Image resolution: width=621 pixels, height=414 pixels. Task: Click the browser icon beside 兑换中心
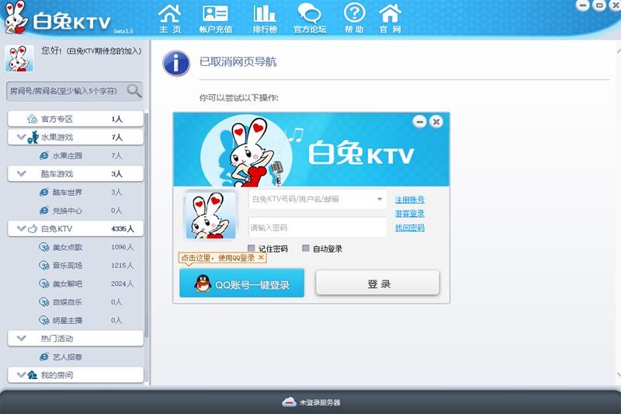[44, 210]
